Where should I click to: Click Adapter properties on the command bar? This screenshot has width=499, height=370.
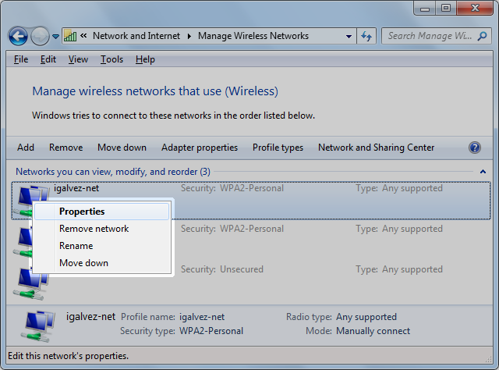coord(199,148)
